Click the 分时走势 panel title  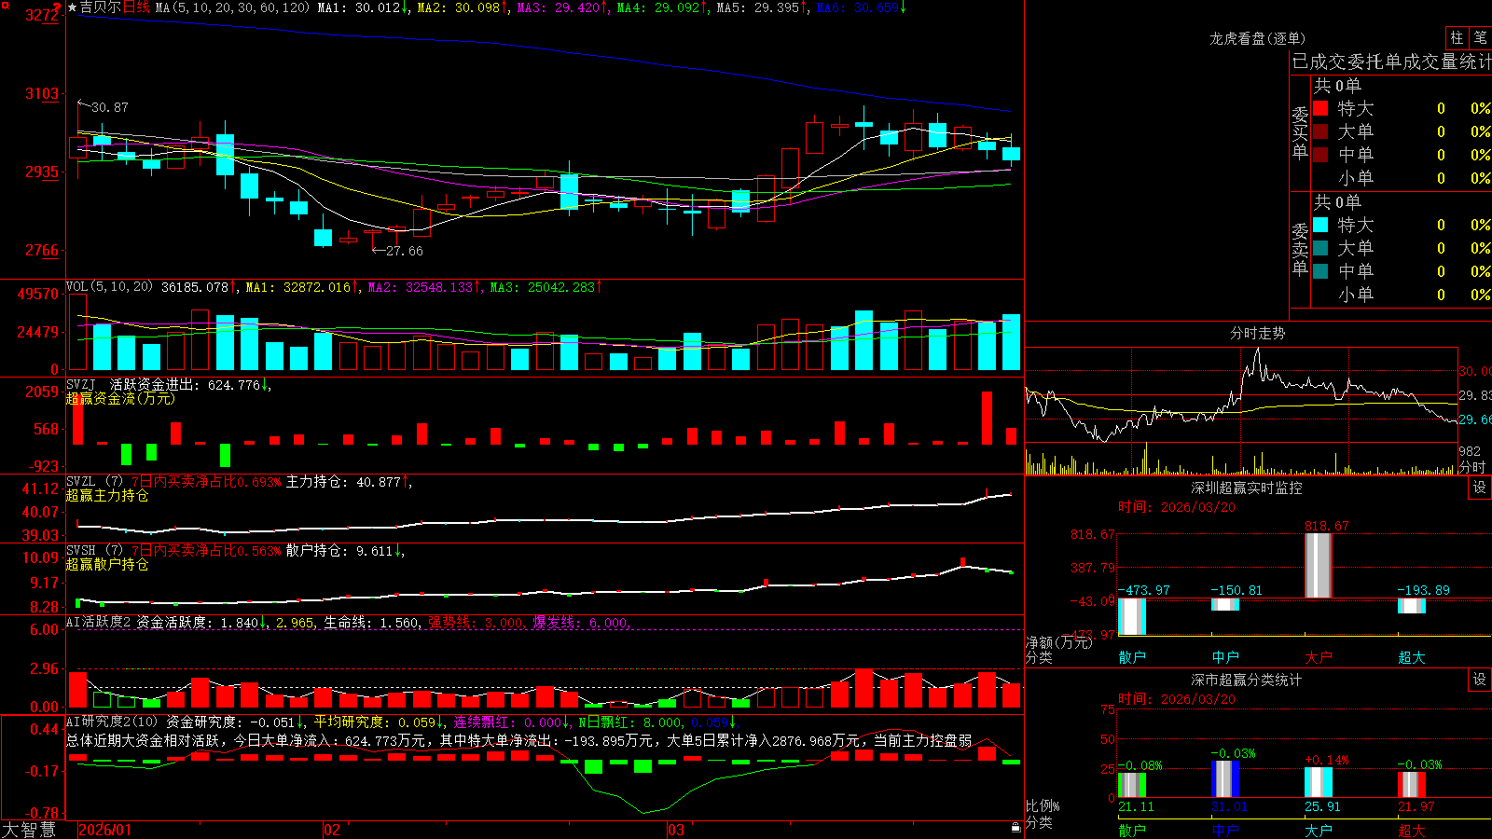click(x=1257, y=333)
